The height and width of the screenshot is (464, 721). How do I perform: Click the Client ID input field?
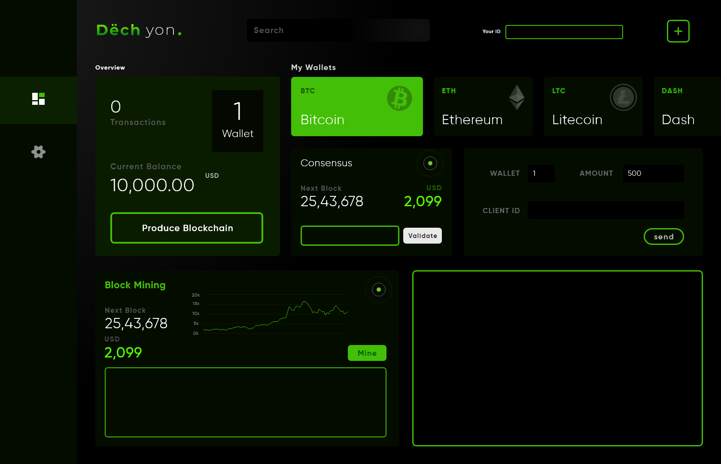pyautogui.click(x=605, y=210)
